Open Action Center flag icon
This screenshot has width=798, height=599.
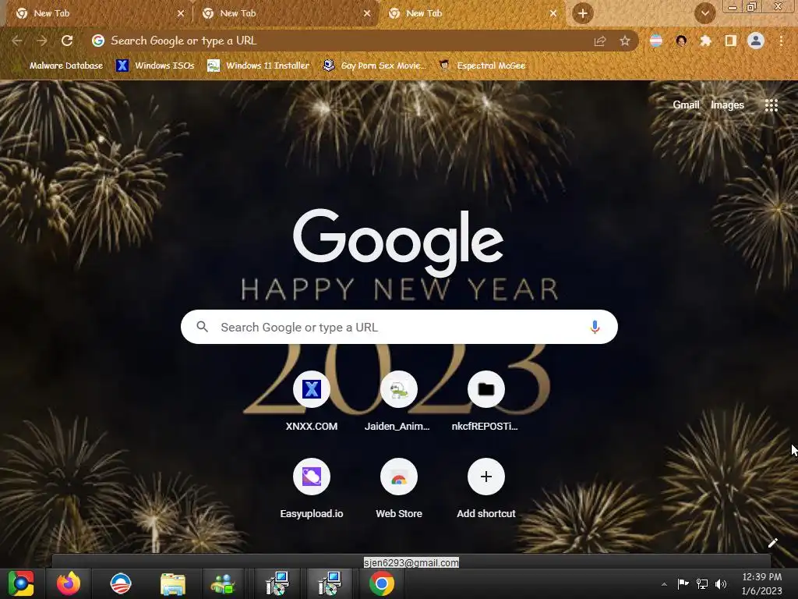pos(683,583)
